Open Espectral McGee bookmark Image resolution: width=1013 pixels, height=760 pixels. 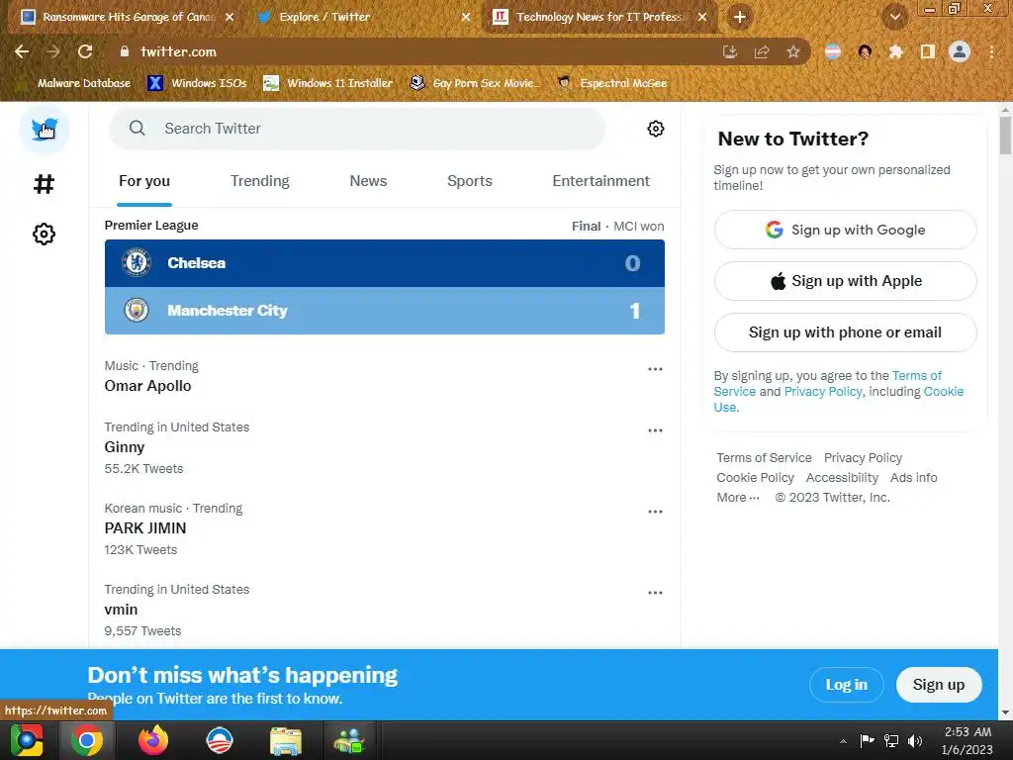coord(611,83)
